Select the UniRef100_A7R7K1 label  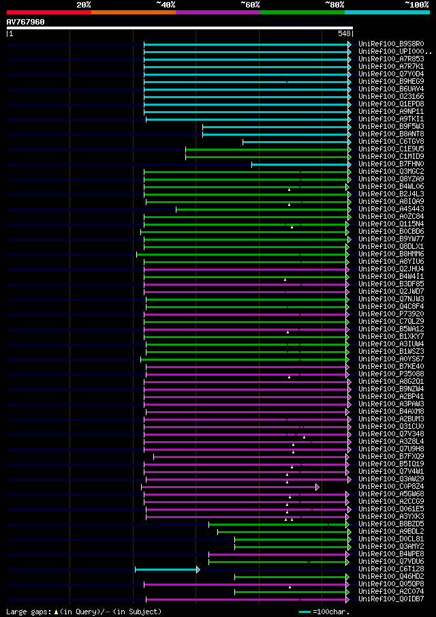pyautogui.click(x=391, y=67)
